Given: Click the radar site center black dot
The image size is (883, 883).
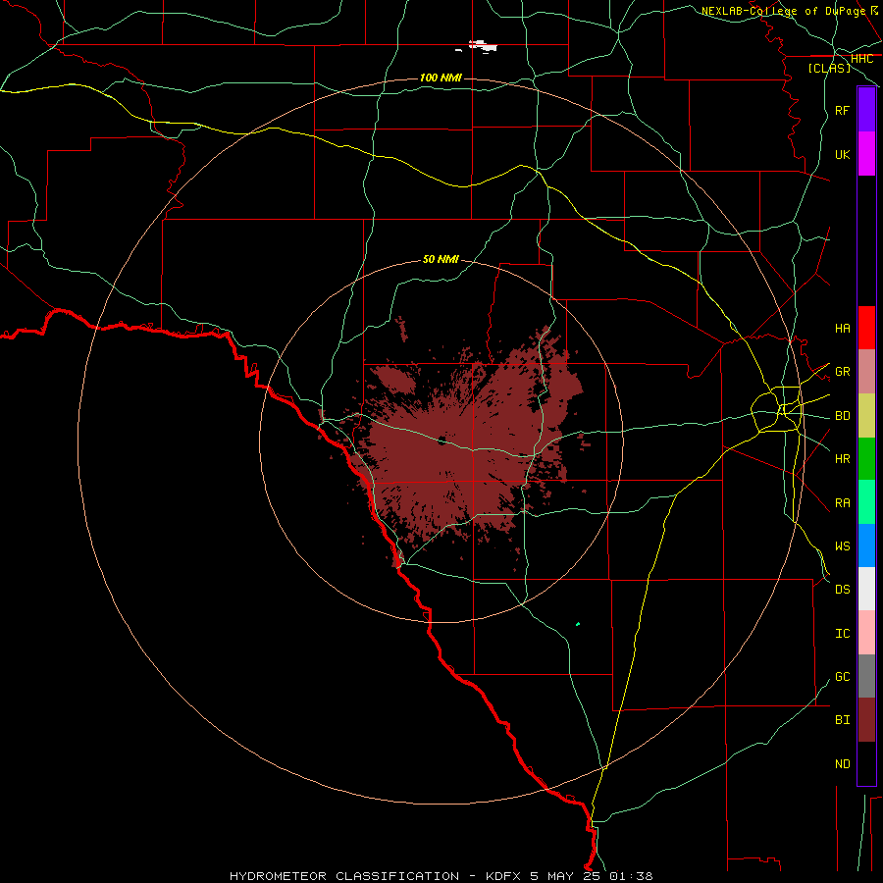Looking at the screenshot, I should tap(442, 441).
